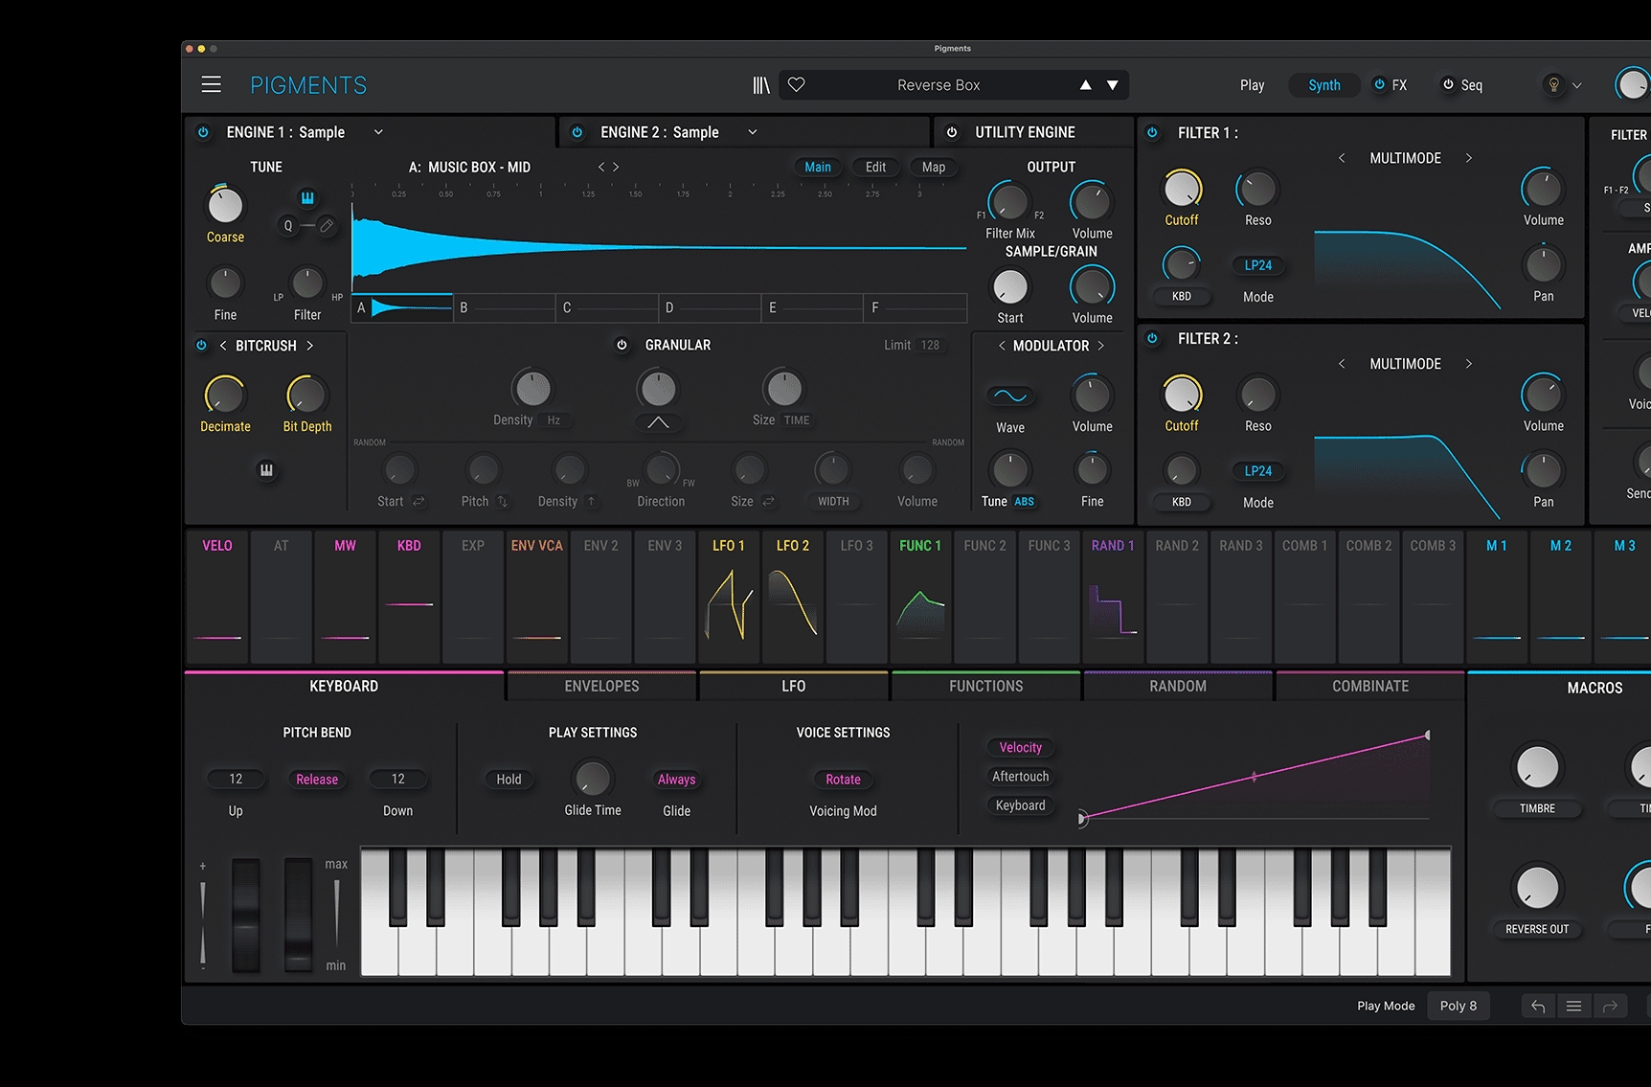Open the Edit sample view tab
Screen dimensions: 1651x1087
[x=875, y=167]
